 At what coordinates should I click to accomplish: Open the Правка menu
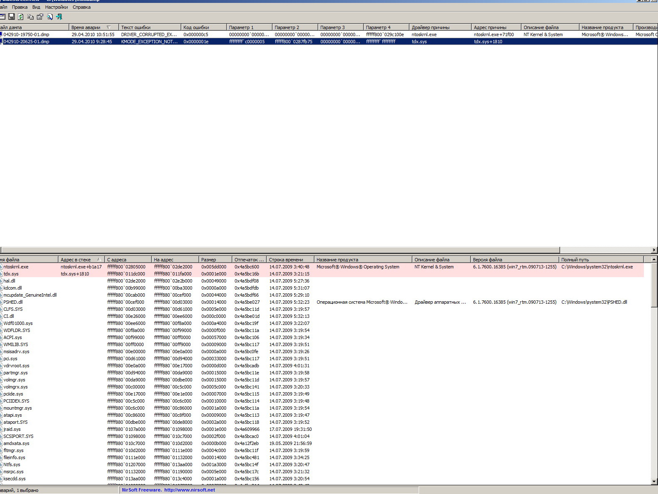pos(19,7)
